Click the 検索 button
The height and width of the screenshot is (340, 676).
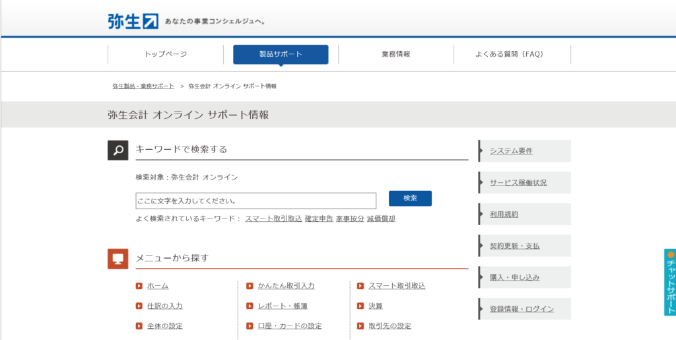click(410, 198)
